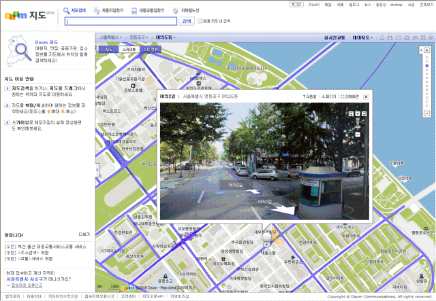
Task: Open the 카페 link in top bar
Action: [x=340, y=5]
